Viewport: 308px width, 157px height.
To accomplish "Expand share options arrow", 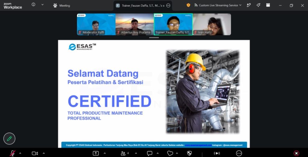I will pyautogui.click(x=104, y=153).
